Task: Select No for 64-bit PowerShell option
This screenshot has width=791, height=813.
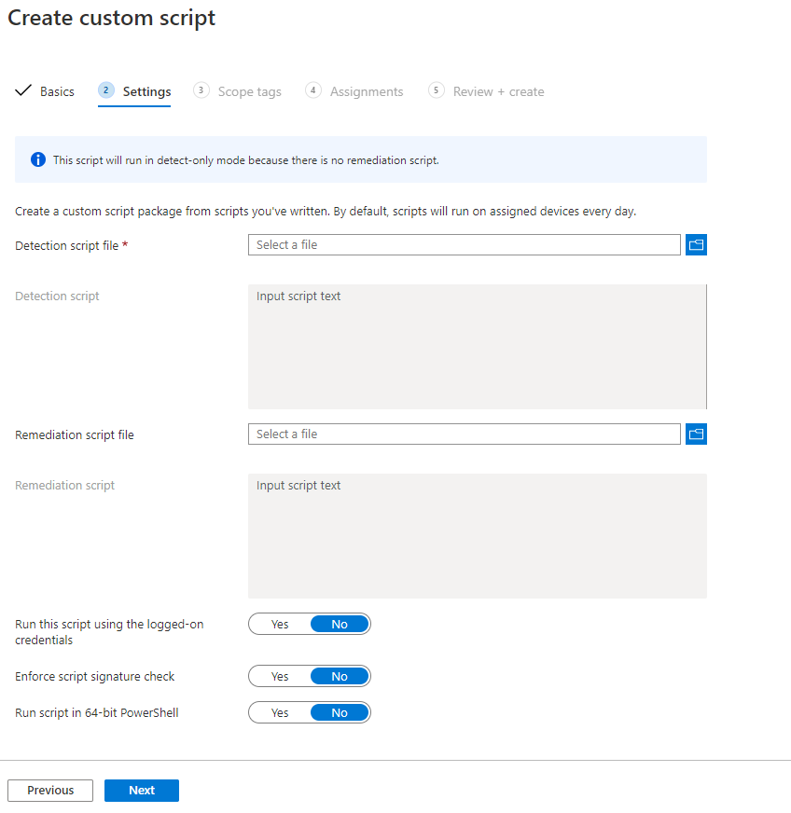Action: click(x=340, y=713)
